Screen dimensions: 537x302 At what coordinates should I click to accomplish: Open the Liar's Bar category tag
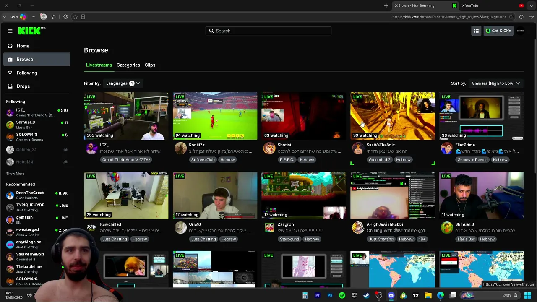click(x=466, y=239)
